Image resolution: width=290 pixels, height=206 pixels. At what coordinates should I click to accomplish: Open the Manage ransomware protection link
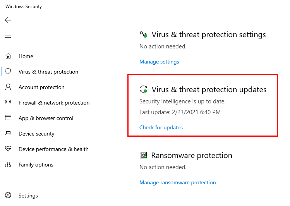[178, 182]
